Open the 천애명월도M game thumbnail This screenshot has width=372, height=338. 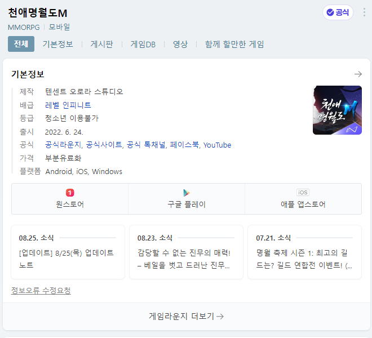click(337, 110)
